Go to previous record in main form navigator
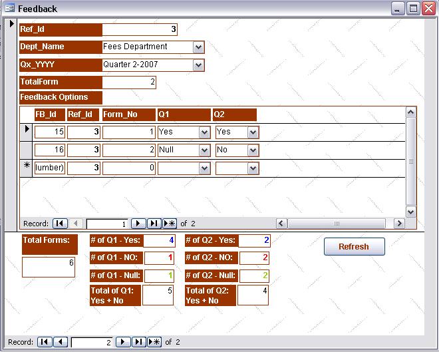This screenshot has width=439, height=352. pyautogui.click(x=60, y=342)
